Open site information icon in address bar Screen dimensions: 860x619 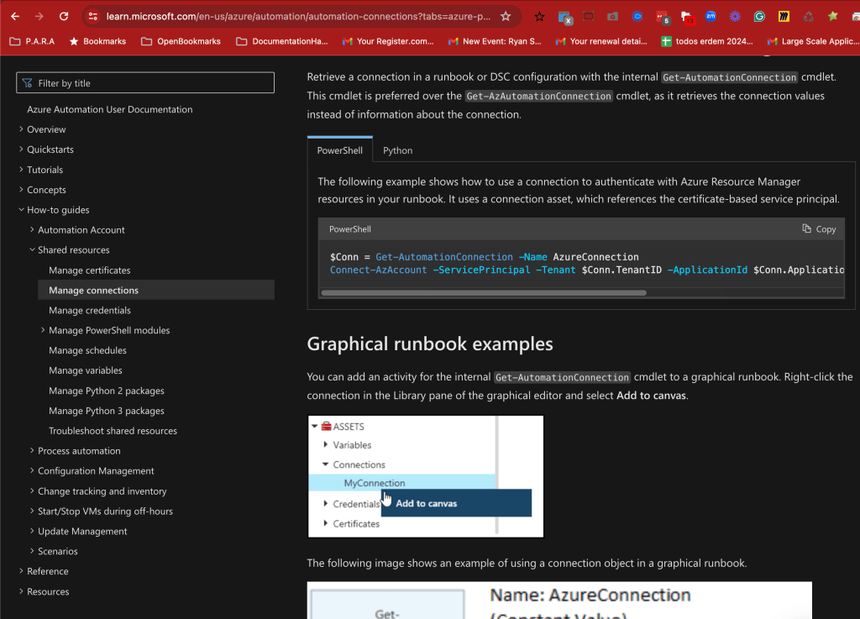(93, 17)
